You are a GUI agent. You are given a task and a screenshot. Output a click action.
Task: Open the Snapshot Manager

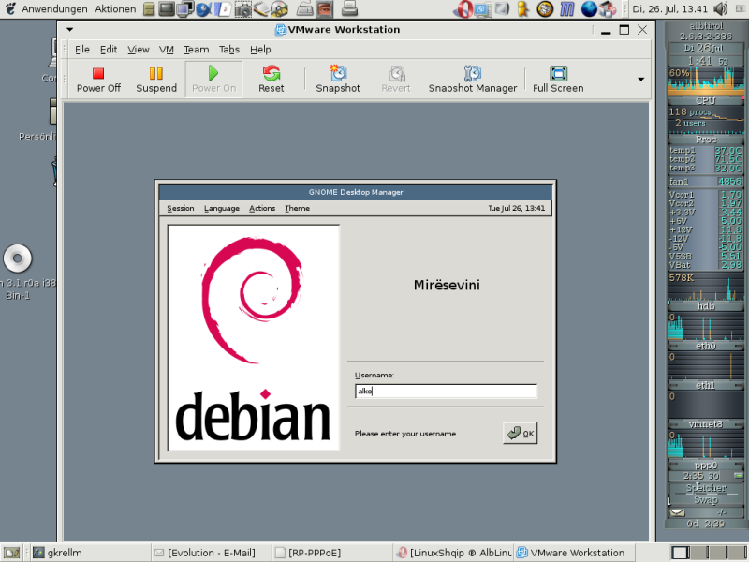473,80
